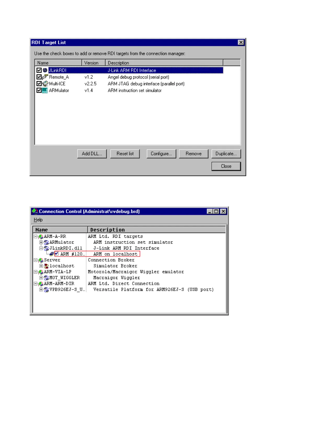Image resolution: width=311 pixels, height=440 pixels.
Task: Click the ARMulator tree node icon
Action: [46, 242]
